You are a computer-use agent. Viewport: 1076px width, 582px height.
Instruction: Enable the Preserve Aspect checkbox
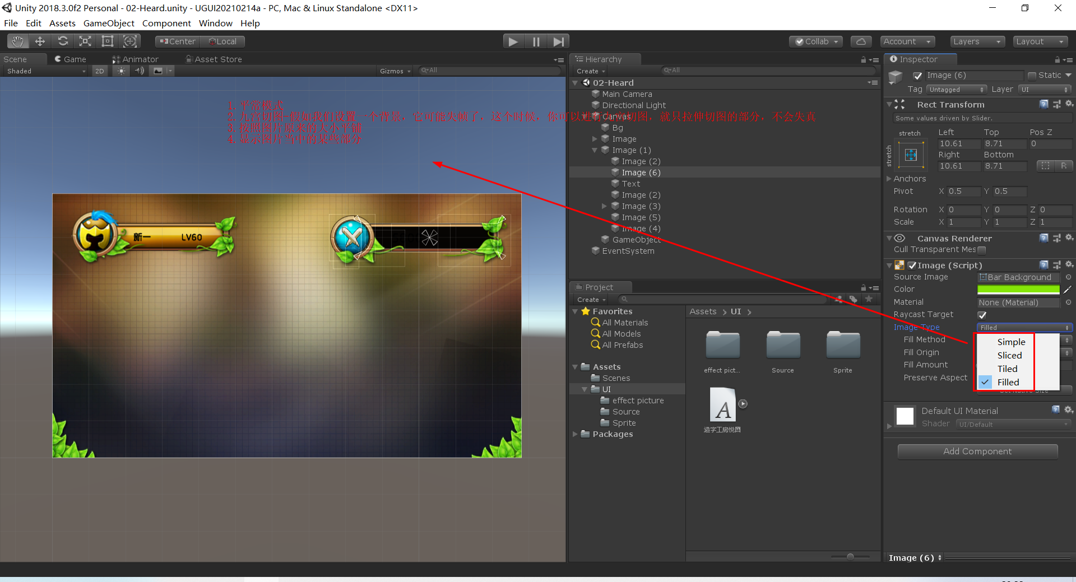click(x=982, y=378)
